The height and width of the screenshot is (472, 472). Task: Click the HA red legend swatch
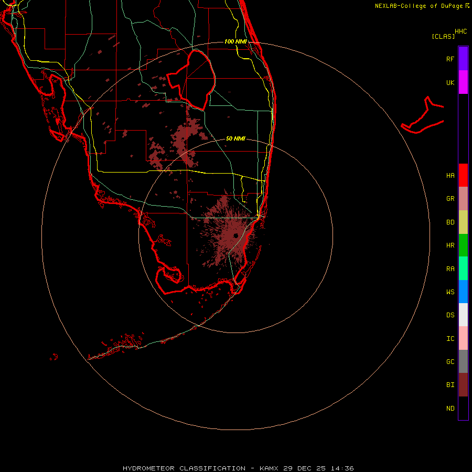(463, 175)
